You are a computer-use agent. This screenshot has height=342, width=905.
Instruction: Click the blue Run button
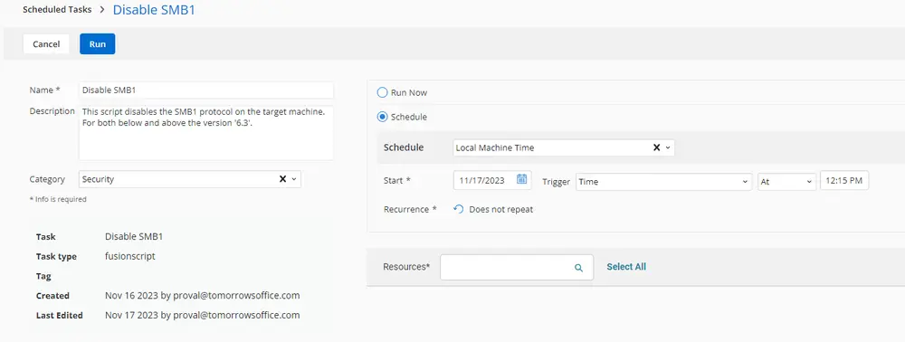tap(98, 43)
